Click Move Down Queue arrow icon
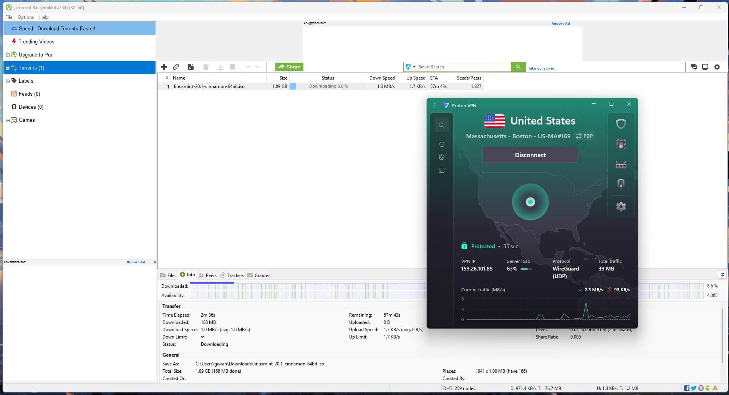Viewport: 729px width, 395px height. point(257,67)
